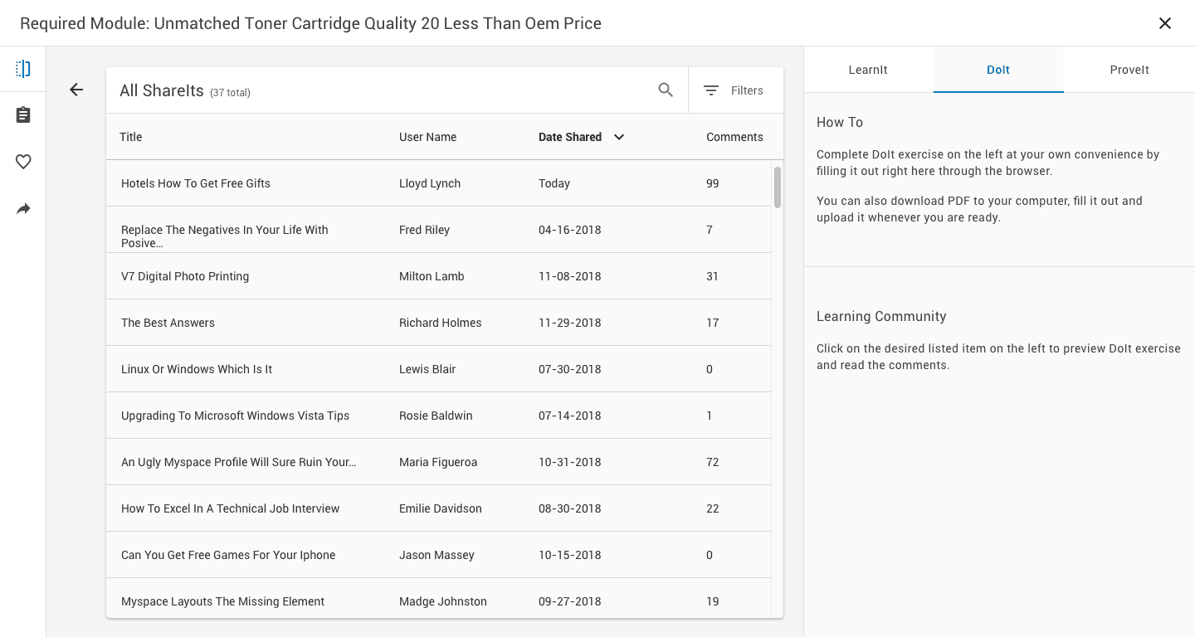Image resolution: width=1195 pixels, height=637 pixels.
Task: Open the Filters panel
Action: click(x=734, y=90)
